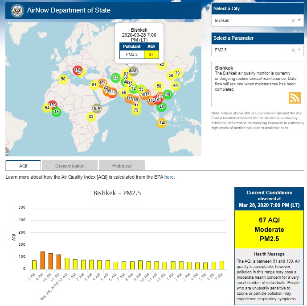Click the green map marker labeled 19
Screen dimensions: 307x306
click(x=56, y=112)
